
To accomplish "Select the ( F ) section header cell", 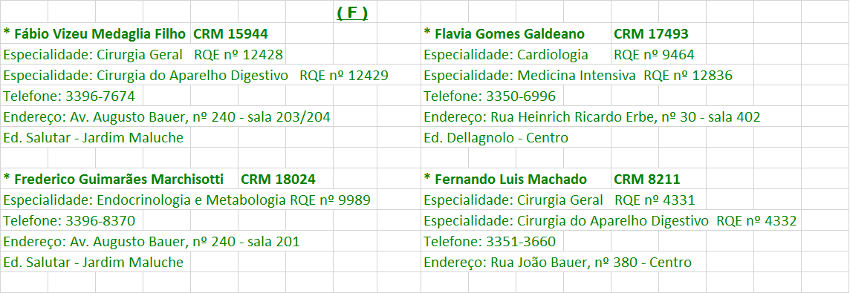I will 352,13.
